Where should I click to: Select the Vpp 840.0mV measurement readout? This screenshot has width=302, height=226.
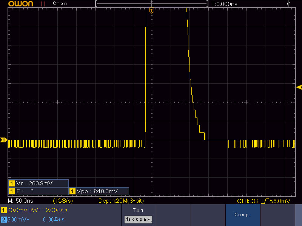99,191
